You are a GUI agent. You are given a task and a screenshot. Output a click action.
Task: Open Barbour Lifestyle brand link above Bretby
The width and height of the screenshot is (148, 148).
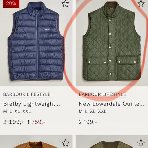[27, 94]
